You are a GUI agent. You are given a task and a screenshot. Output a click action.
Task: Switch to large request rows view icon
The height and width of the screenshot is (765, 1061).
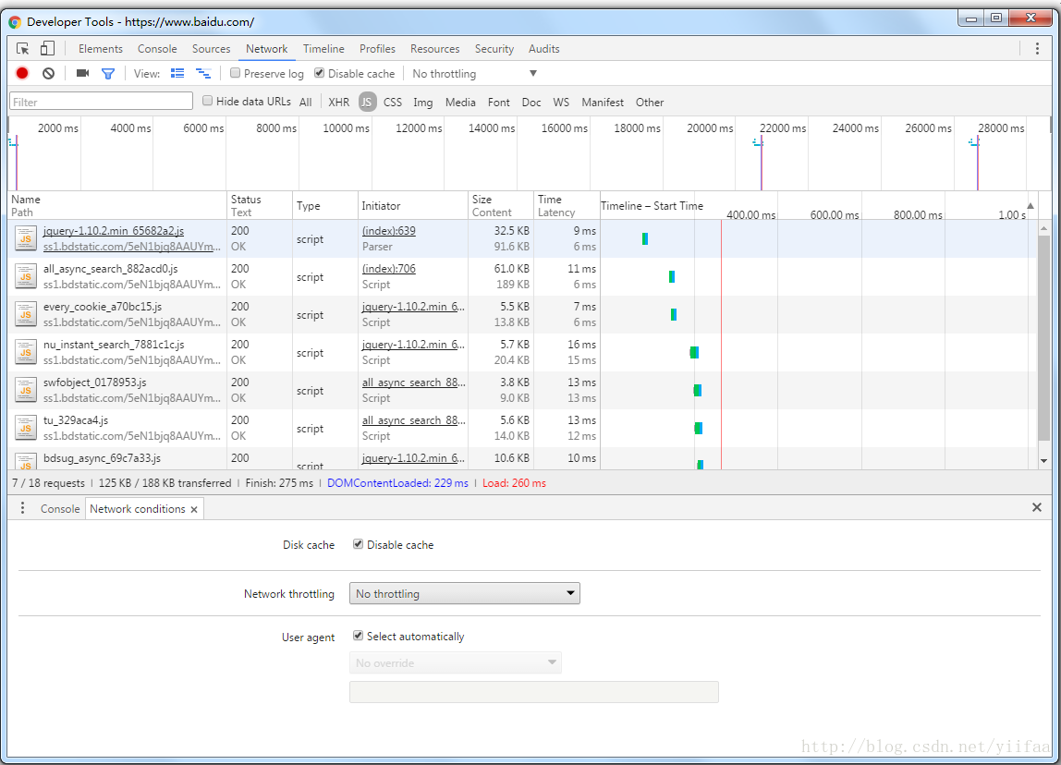[x=177, y=73]
